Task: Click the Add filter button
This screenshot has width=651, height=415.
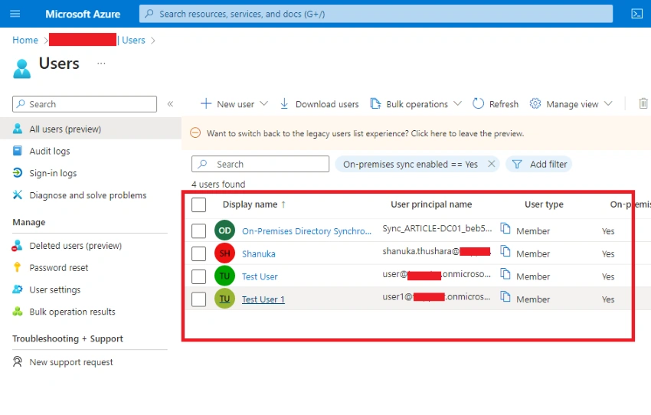Action: point(539,164)
